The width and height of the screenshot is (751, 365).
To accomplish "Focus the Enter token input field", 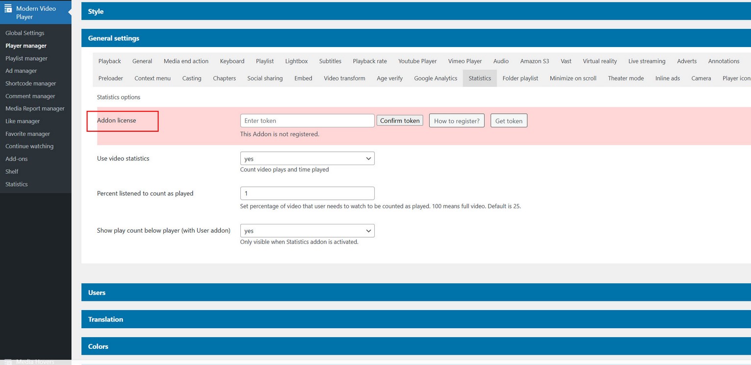I will point(307,121).
